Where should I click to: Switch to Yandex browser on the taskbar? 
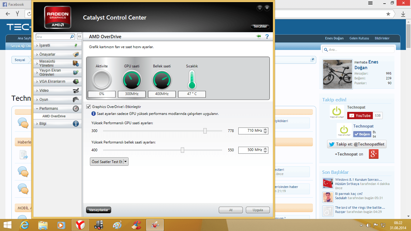[80, 225]
